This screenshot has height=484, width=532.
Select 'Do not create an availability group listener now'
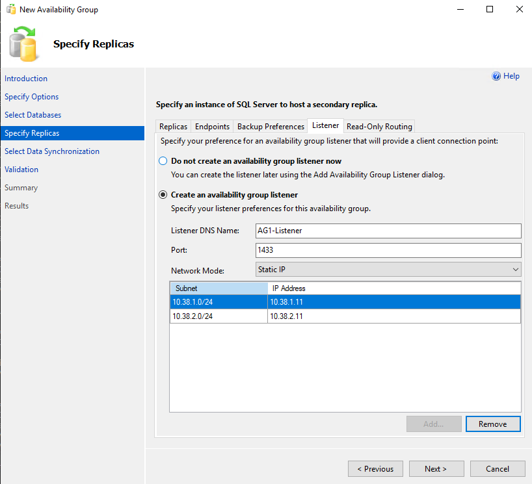coord(163,161)
